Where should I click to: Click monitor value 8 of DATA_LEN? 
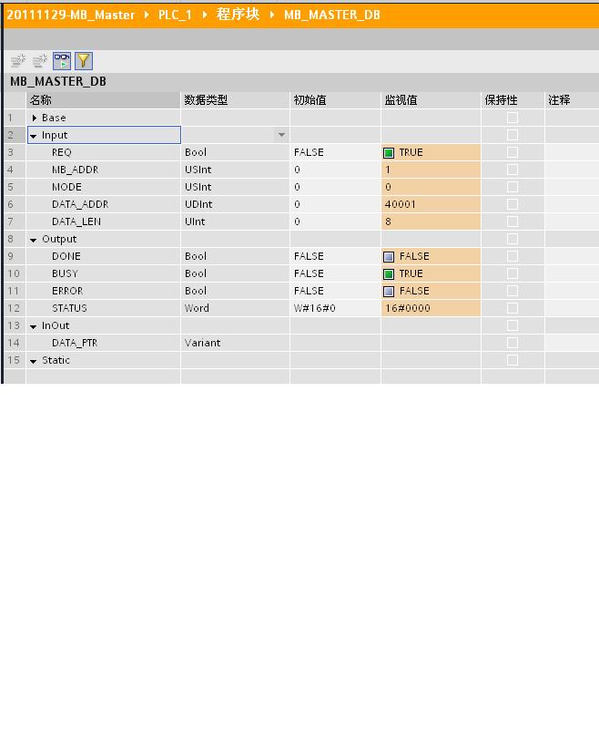click(x=431, y=221)
